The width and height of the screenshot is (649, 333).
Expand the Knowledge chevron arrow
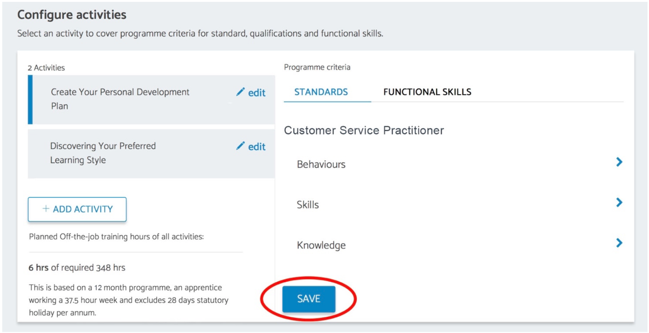click(619, 243)
